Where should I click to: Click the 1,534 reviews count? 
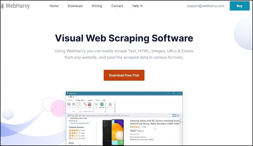click(144, 127)
